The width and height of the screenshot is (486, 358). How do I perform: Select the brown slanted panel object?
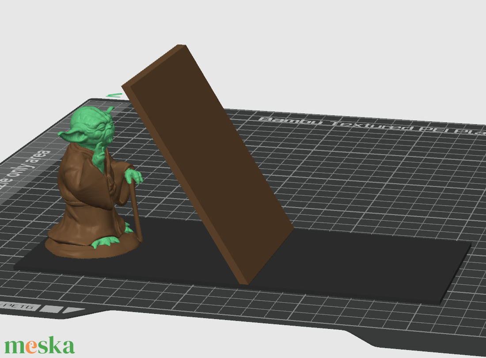click(x=208, y=159)
